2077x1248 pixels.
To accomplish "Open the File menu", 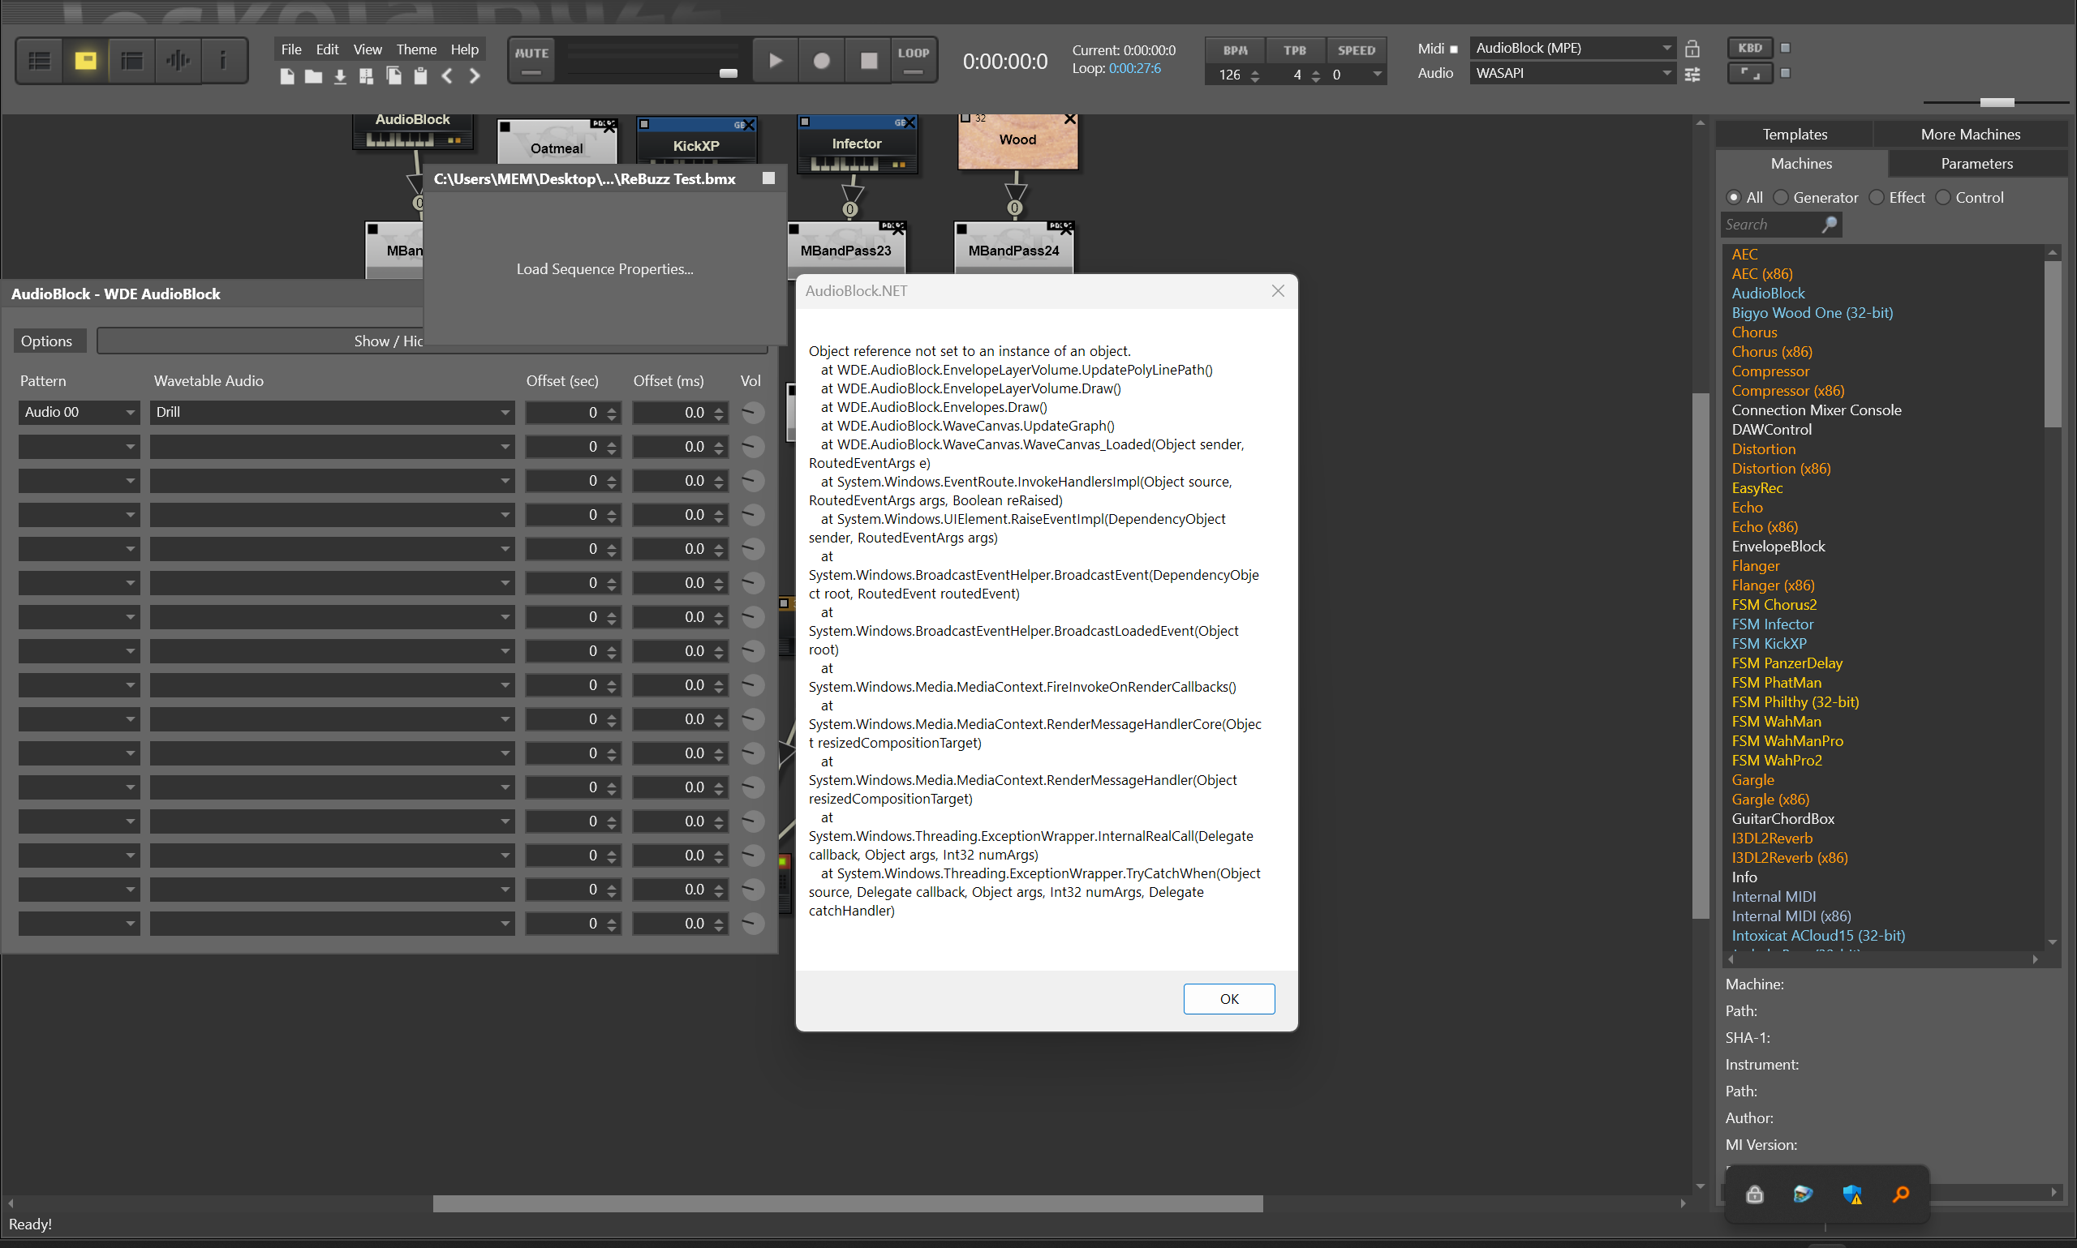I will (291, 49).
